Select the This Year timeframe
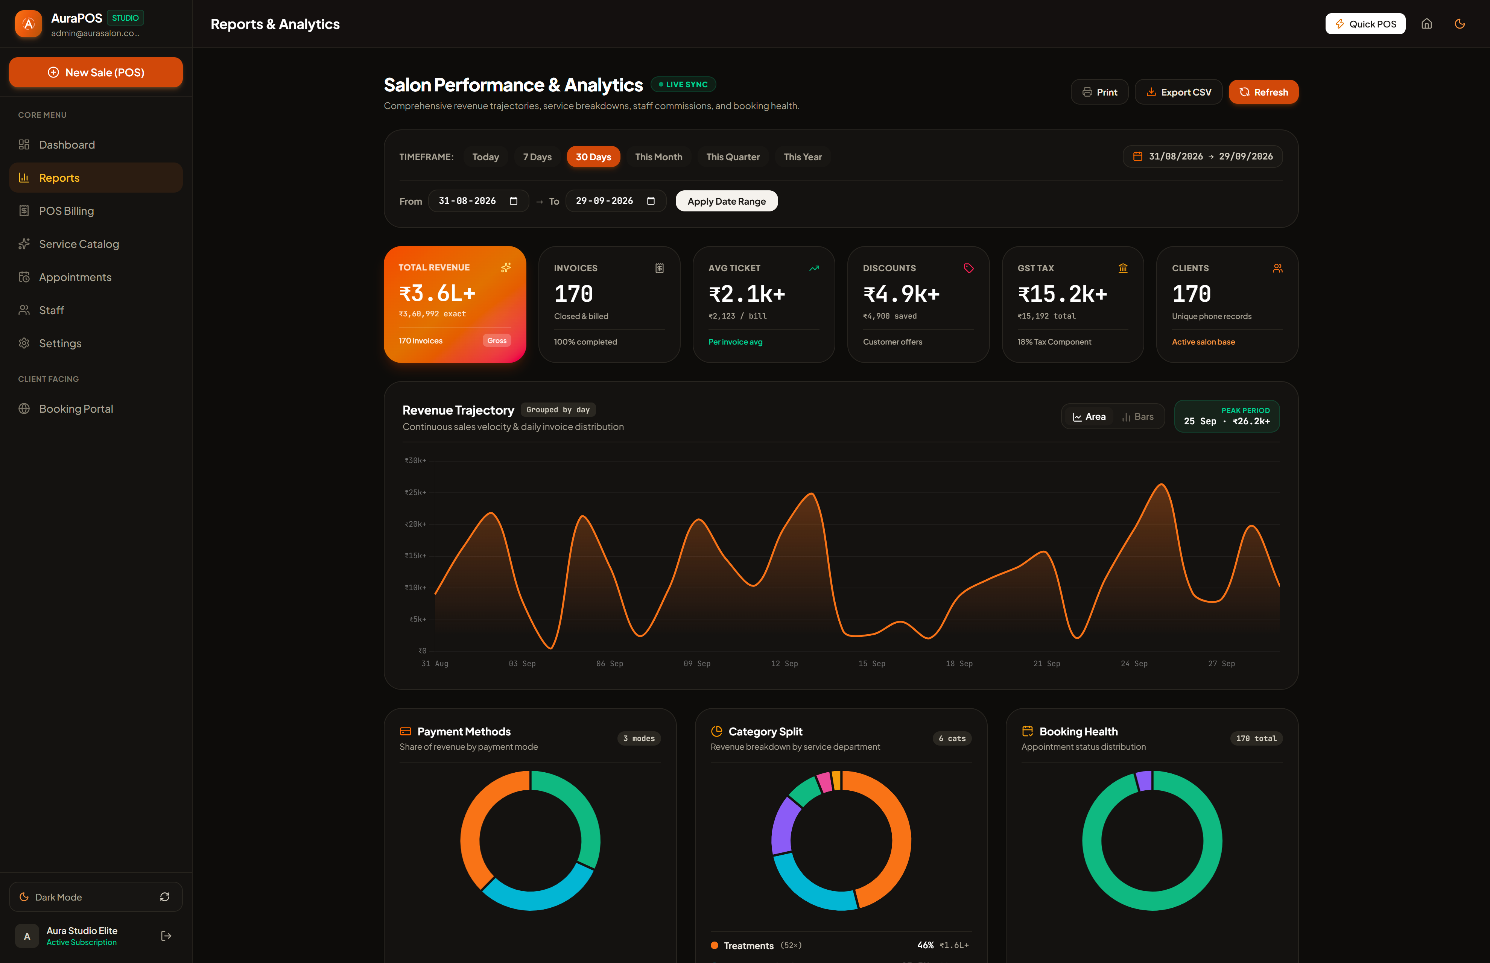Screen dimensions: 1490x963 (803, 157)
